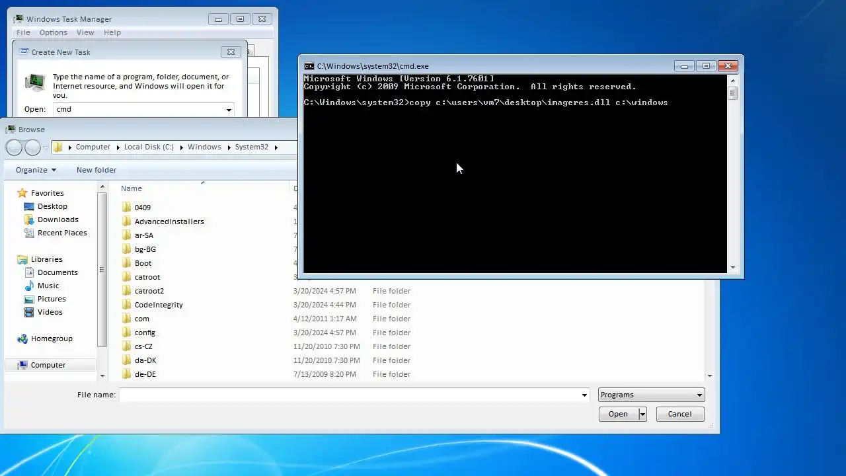Open Task Manager File menu
846x476 pixels.
point(23,32)
